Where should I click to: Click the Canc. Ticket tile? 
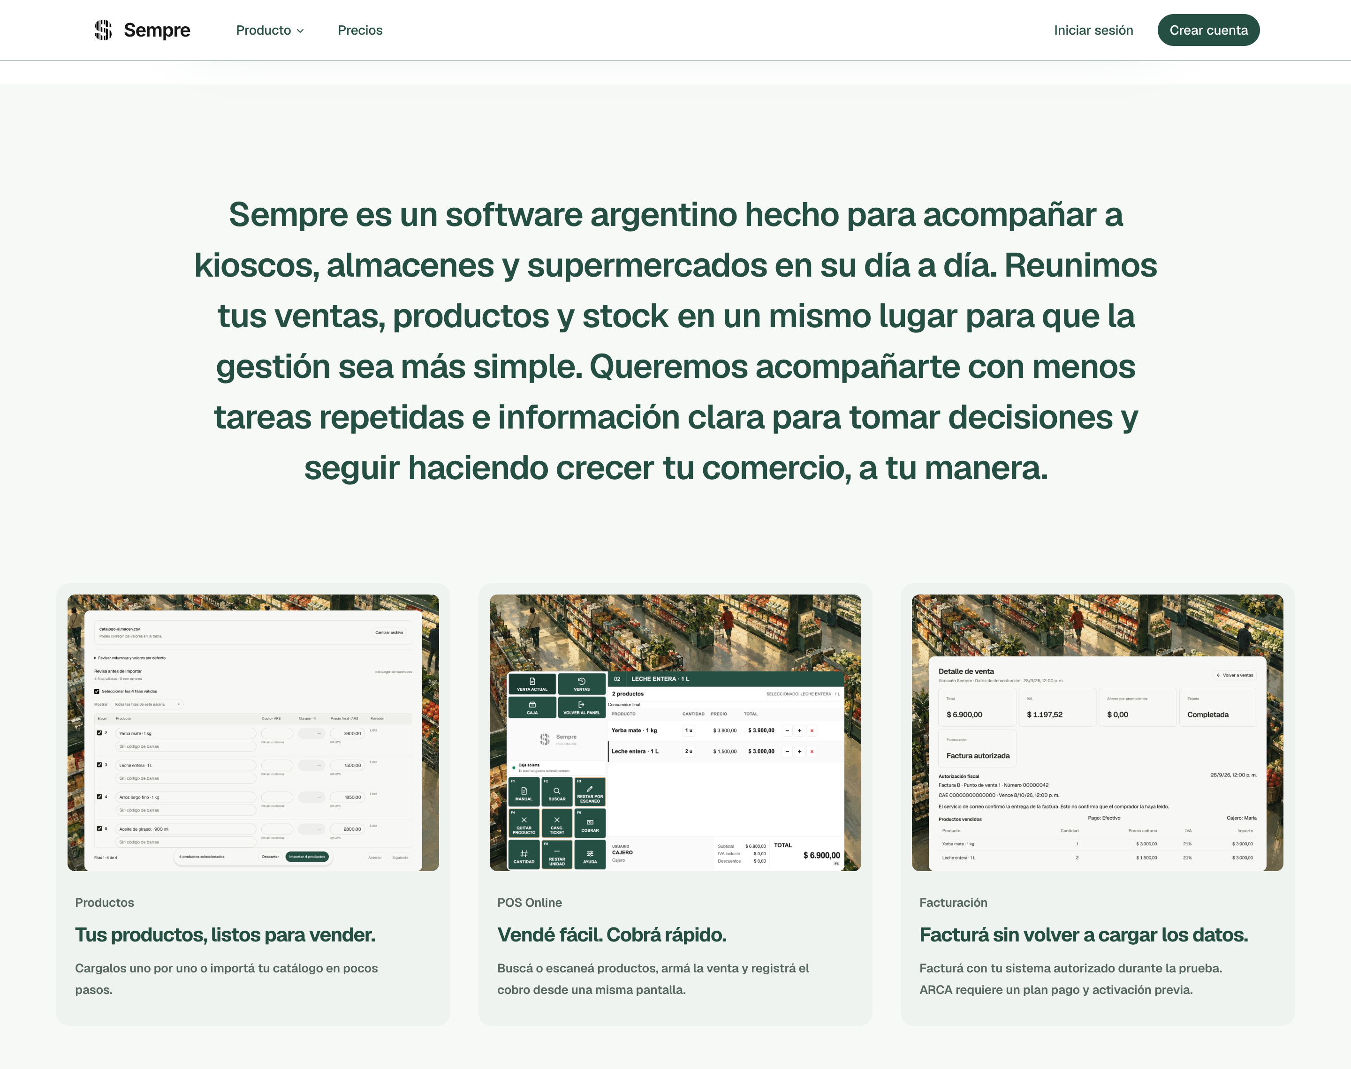tap(556, 824)
